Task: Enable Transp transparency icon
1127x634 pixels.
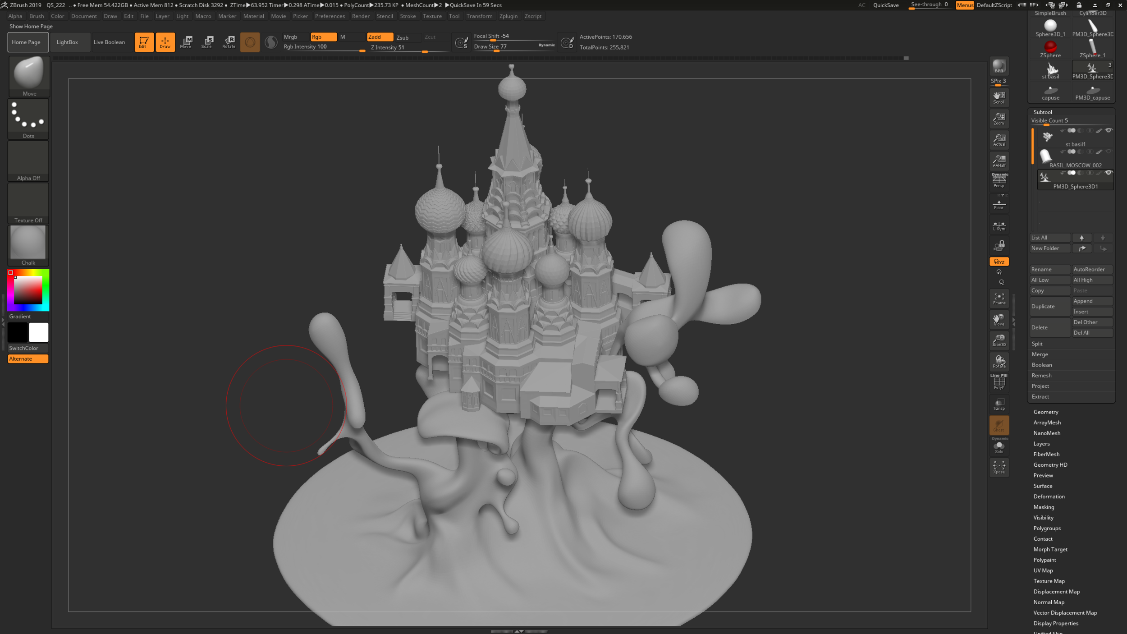Action: tap(999, 404)
